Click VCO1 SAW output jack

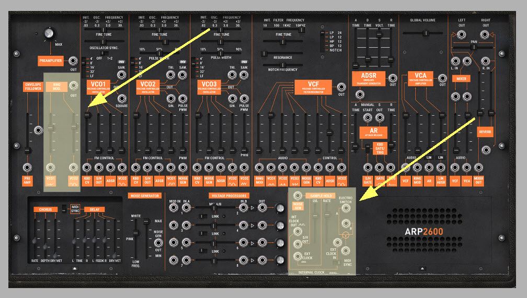(121, 75)
